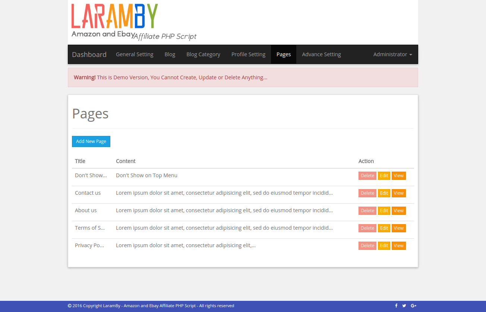Image resolution: width=486 pixels, height=312 pixels.
Task: Open the Google Plus icon in footer
Action: point(413,306)
